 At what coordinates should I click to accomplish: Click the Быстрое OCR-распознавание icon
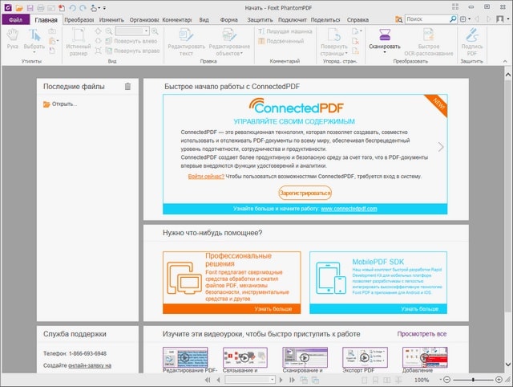429,42
